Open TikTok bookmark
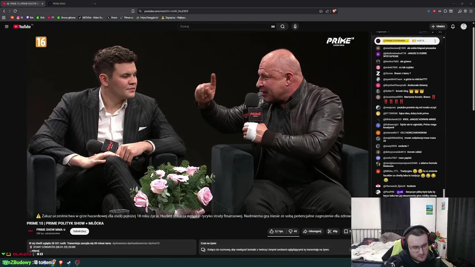The height and width of the screenshot is (267, 475). [x=91, y=17]
